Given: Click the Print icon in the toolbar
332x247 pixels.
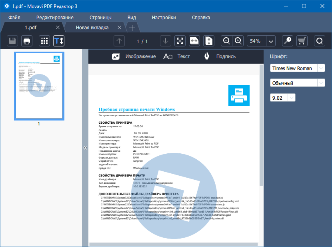Looking at the screenshot, I should (27, 41).
